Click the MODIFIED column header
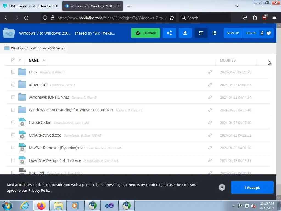This screenshot has width=281, height=211. click(228, 60)
